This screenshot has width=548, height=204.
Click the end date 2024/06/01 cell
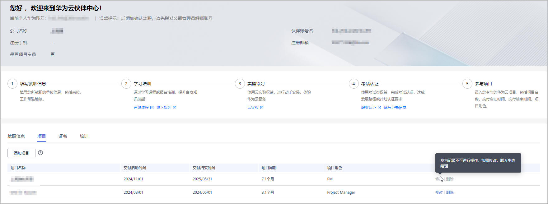[x=202, y=192]
